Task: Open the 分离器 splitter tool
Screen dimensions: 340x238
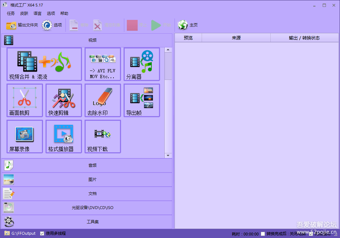Action: 142,64
